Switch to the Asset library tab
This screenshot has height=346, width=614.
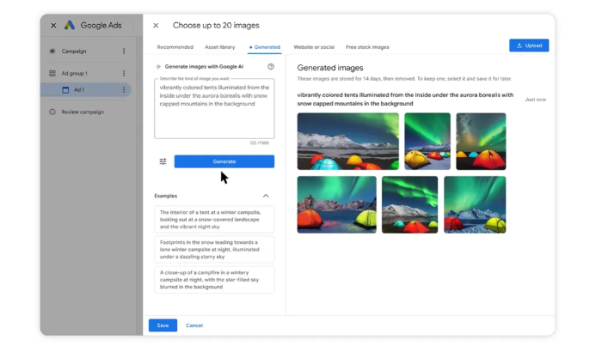(x=219, y=47)
